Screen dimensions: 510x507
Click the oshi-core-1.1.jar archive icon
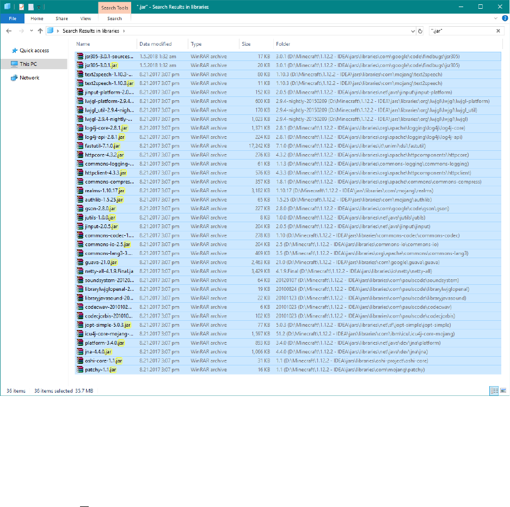[79, 361]
